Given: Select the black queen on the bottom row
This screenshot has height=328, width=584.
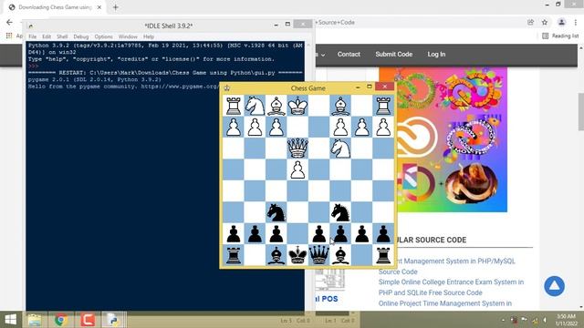Looking at the screenshot, I should [319, 255].
